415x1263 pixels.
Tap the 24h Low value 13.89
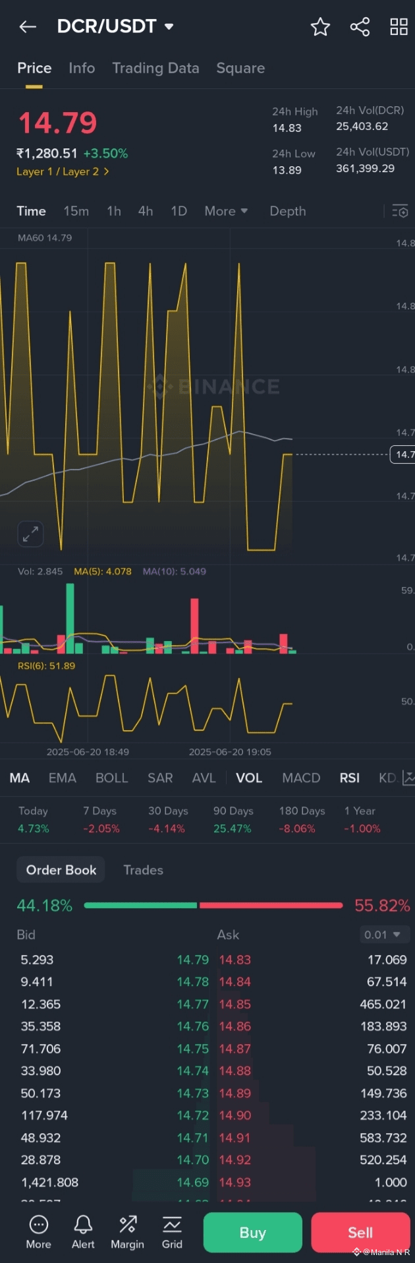coord(287,170)
